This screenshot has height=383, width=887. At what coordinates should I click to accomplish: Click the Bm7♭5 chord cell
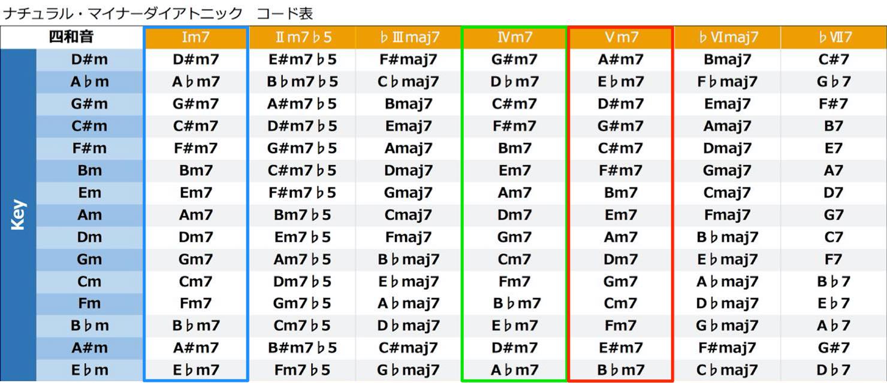(302, 215)
